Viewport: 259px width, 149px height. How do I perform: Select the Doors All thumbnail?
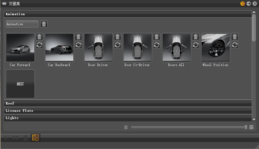[177, 48]
